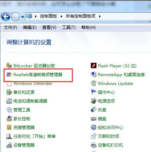The height and width of the screenshot is (152, 151).
Task: Expand the arrow after 控制面板 in breadcrumb
Action: tap(62, 16)
